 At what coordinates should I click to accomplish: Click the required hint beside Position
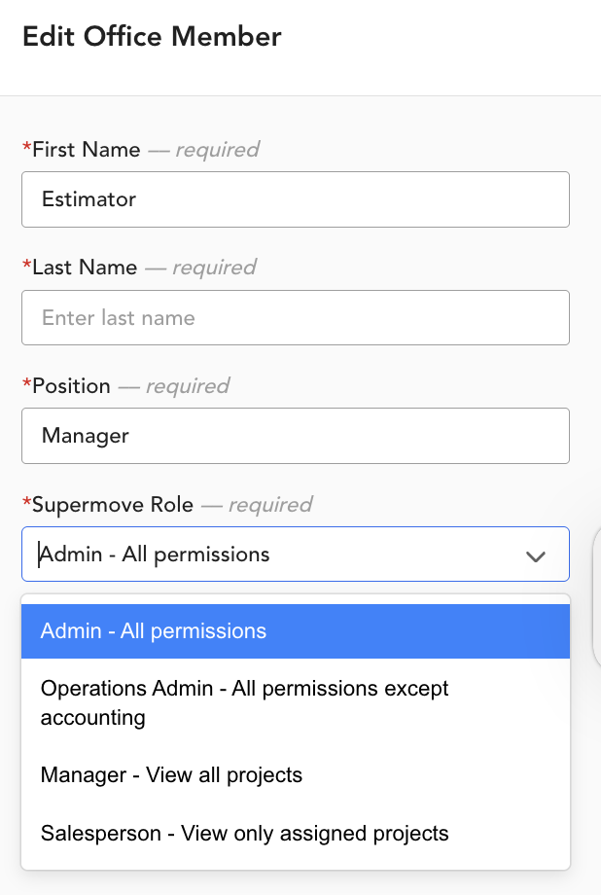tap(188, 386)
